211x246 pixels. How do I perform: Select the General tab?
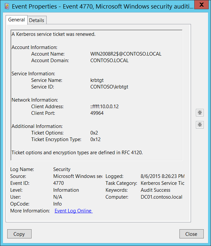(16, 20)
